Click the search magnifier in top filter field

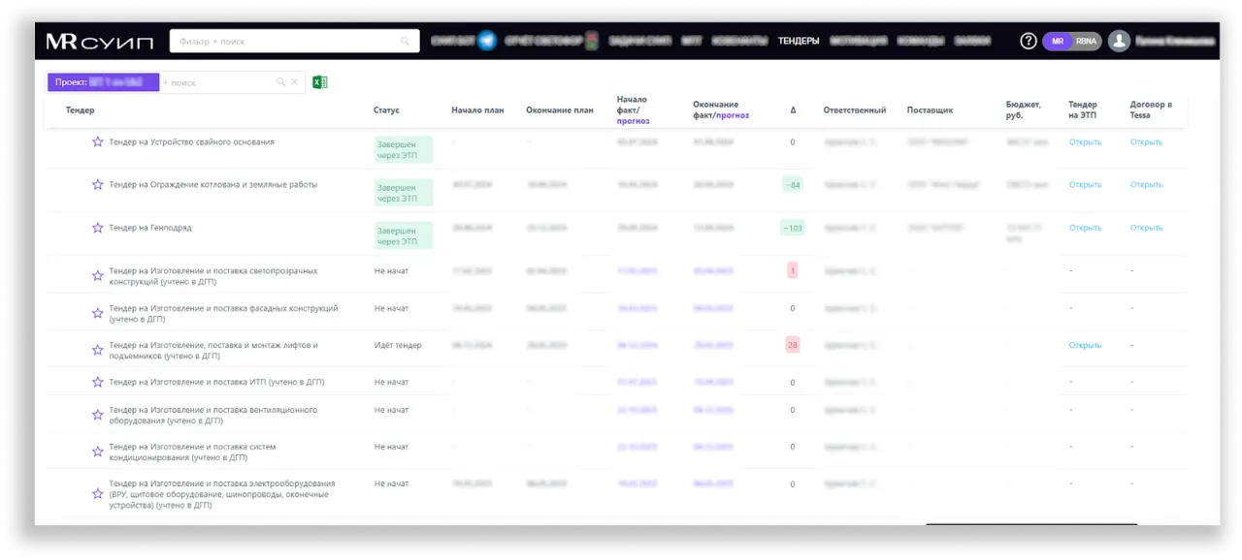point(406,42)
